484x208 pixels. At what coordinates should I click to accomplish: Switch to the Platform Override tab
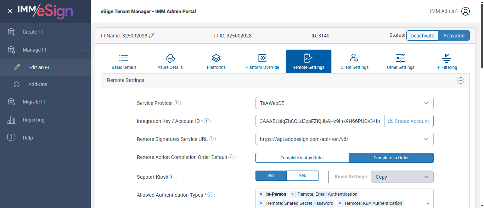tap(262, 62)
